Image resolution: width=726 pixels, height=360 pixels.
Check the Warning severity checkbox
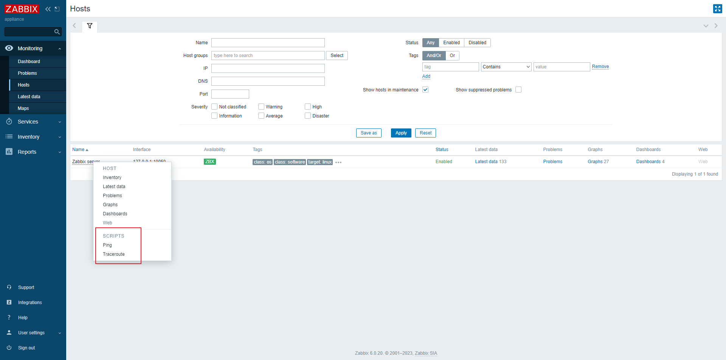click(261, 107)
